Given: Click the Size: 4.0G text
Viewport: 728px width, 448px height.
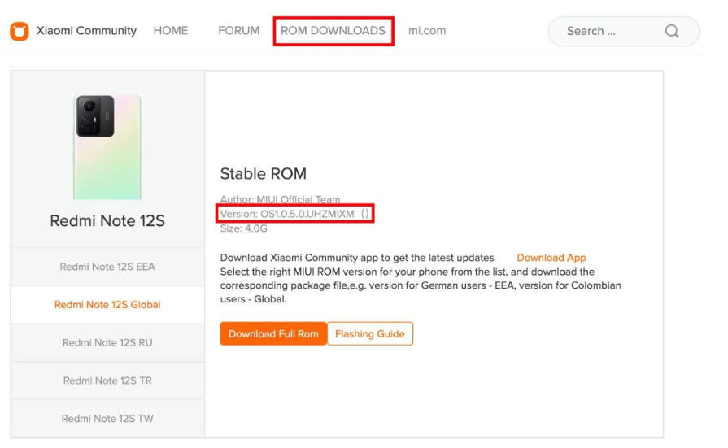Looking at the screenshot, I should point(244,228).
